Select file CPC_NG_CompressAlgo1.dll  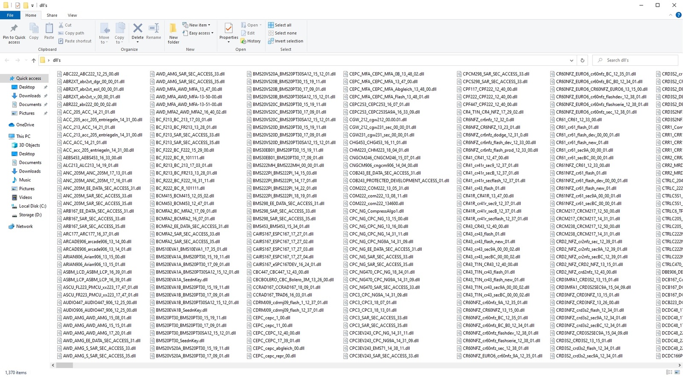point(373,211)
